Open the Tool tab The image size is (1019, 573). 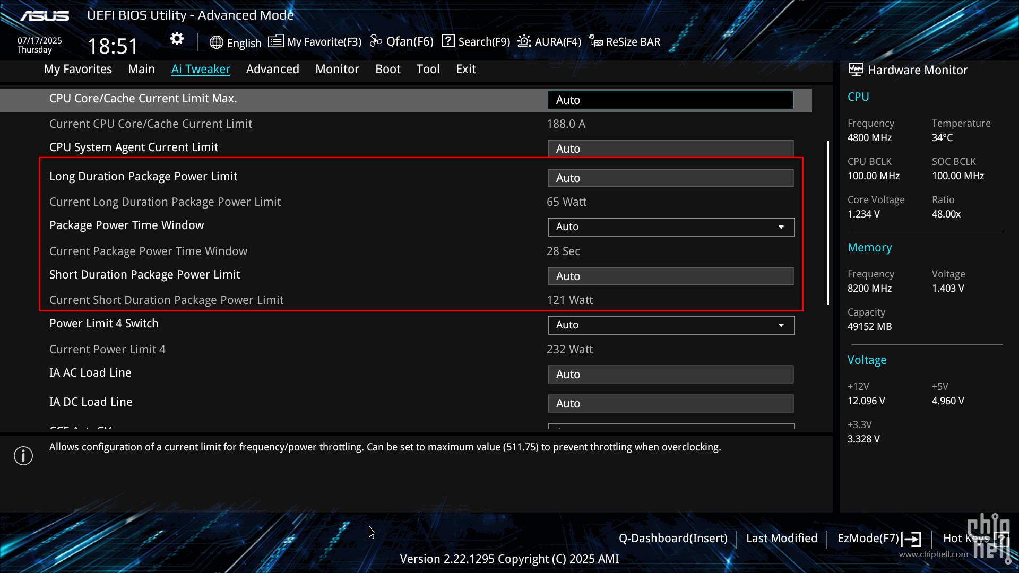[x=428, y=69]
